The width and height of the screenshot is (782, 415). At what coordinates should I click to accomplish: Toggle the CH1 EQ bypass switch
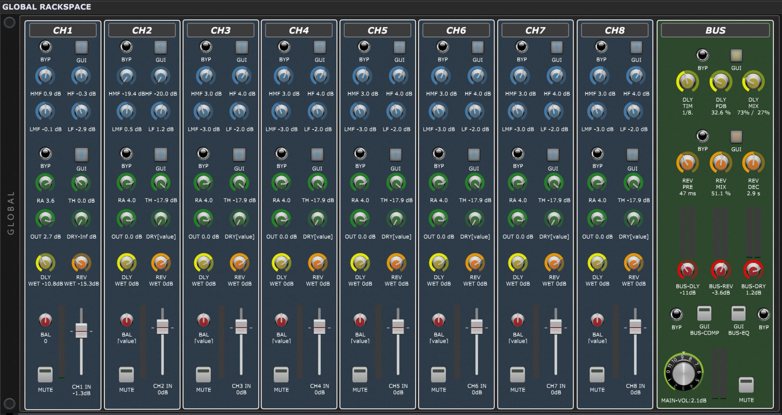[x=45, y=47]
